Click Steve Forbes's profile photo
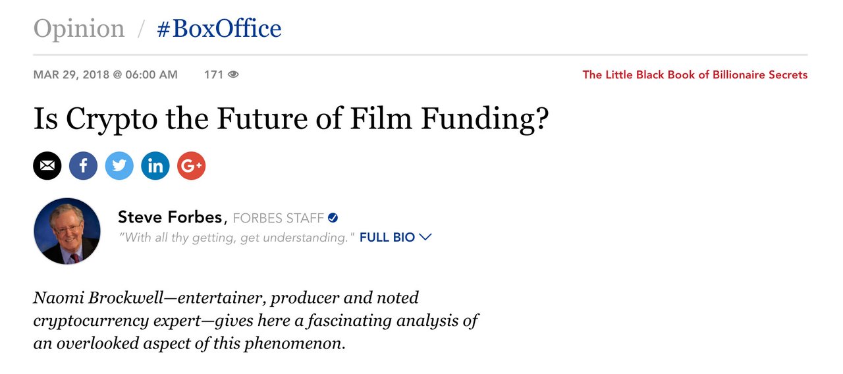 (x=67, y=231)
